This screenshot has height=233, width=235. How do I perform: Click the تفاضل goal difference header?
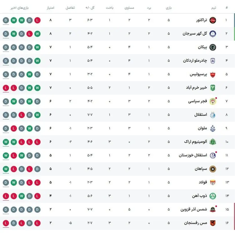[x=70, y=8]
